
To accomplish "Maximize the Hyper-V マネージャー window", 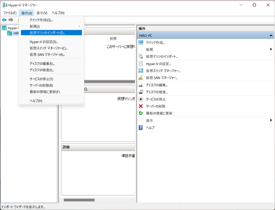I will click(254, 5).
